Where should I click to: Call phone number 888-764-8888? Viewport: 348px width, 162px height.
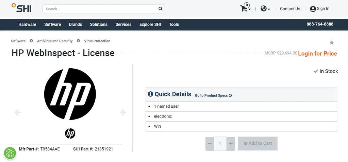click(320, 24)
